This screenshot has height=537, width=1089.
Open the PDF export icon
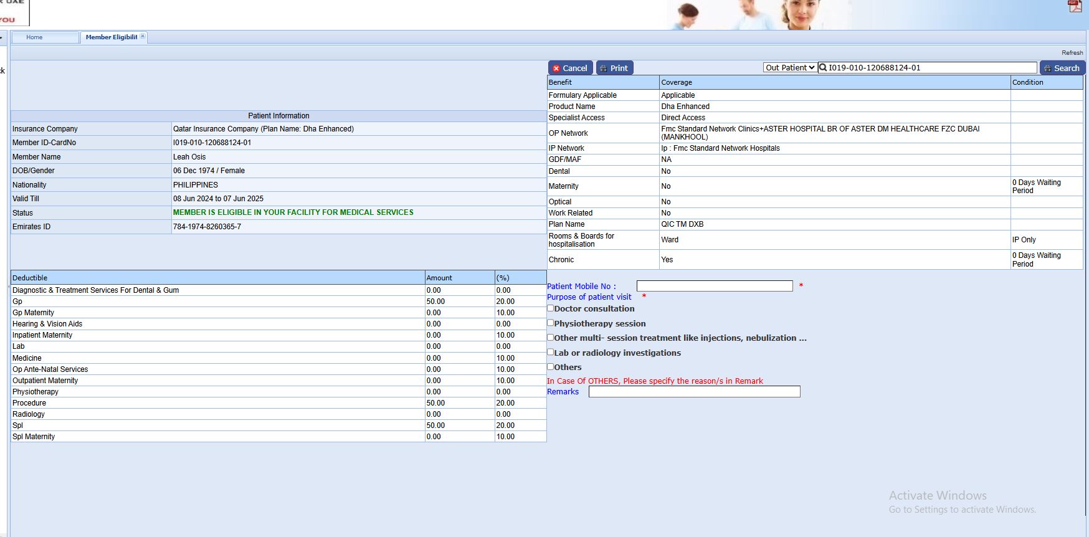(x=1075, y=7)
